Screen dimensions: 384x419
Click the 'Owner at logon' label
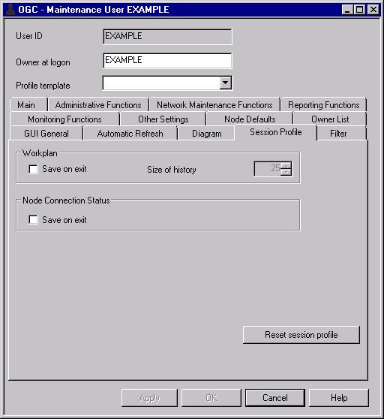[x=43, y=62]
